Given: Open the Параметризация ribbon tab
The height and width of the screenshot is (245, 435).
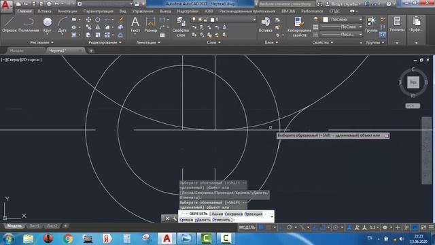Looking at the screenshot, I should pyautogui.click(x=98, y=12).
